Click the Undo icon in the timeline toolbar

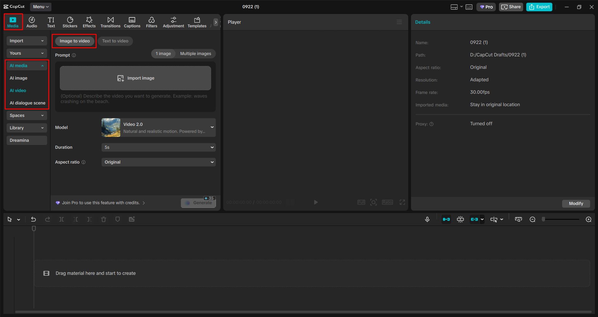pos(33,219)
